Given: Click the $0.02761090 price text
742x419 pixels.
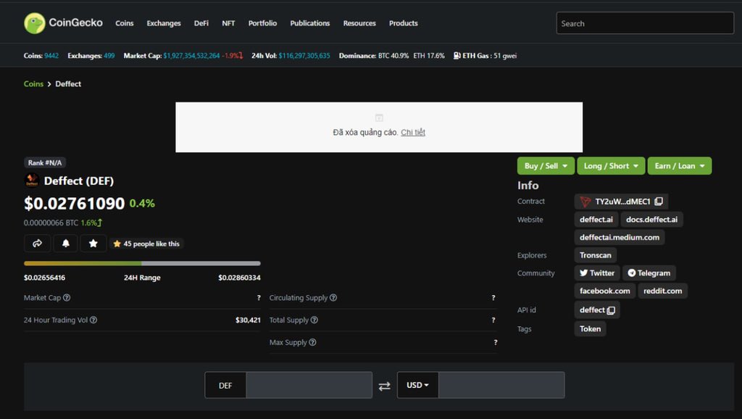Looking at the screenshot, I should 75,203.
